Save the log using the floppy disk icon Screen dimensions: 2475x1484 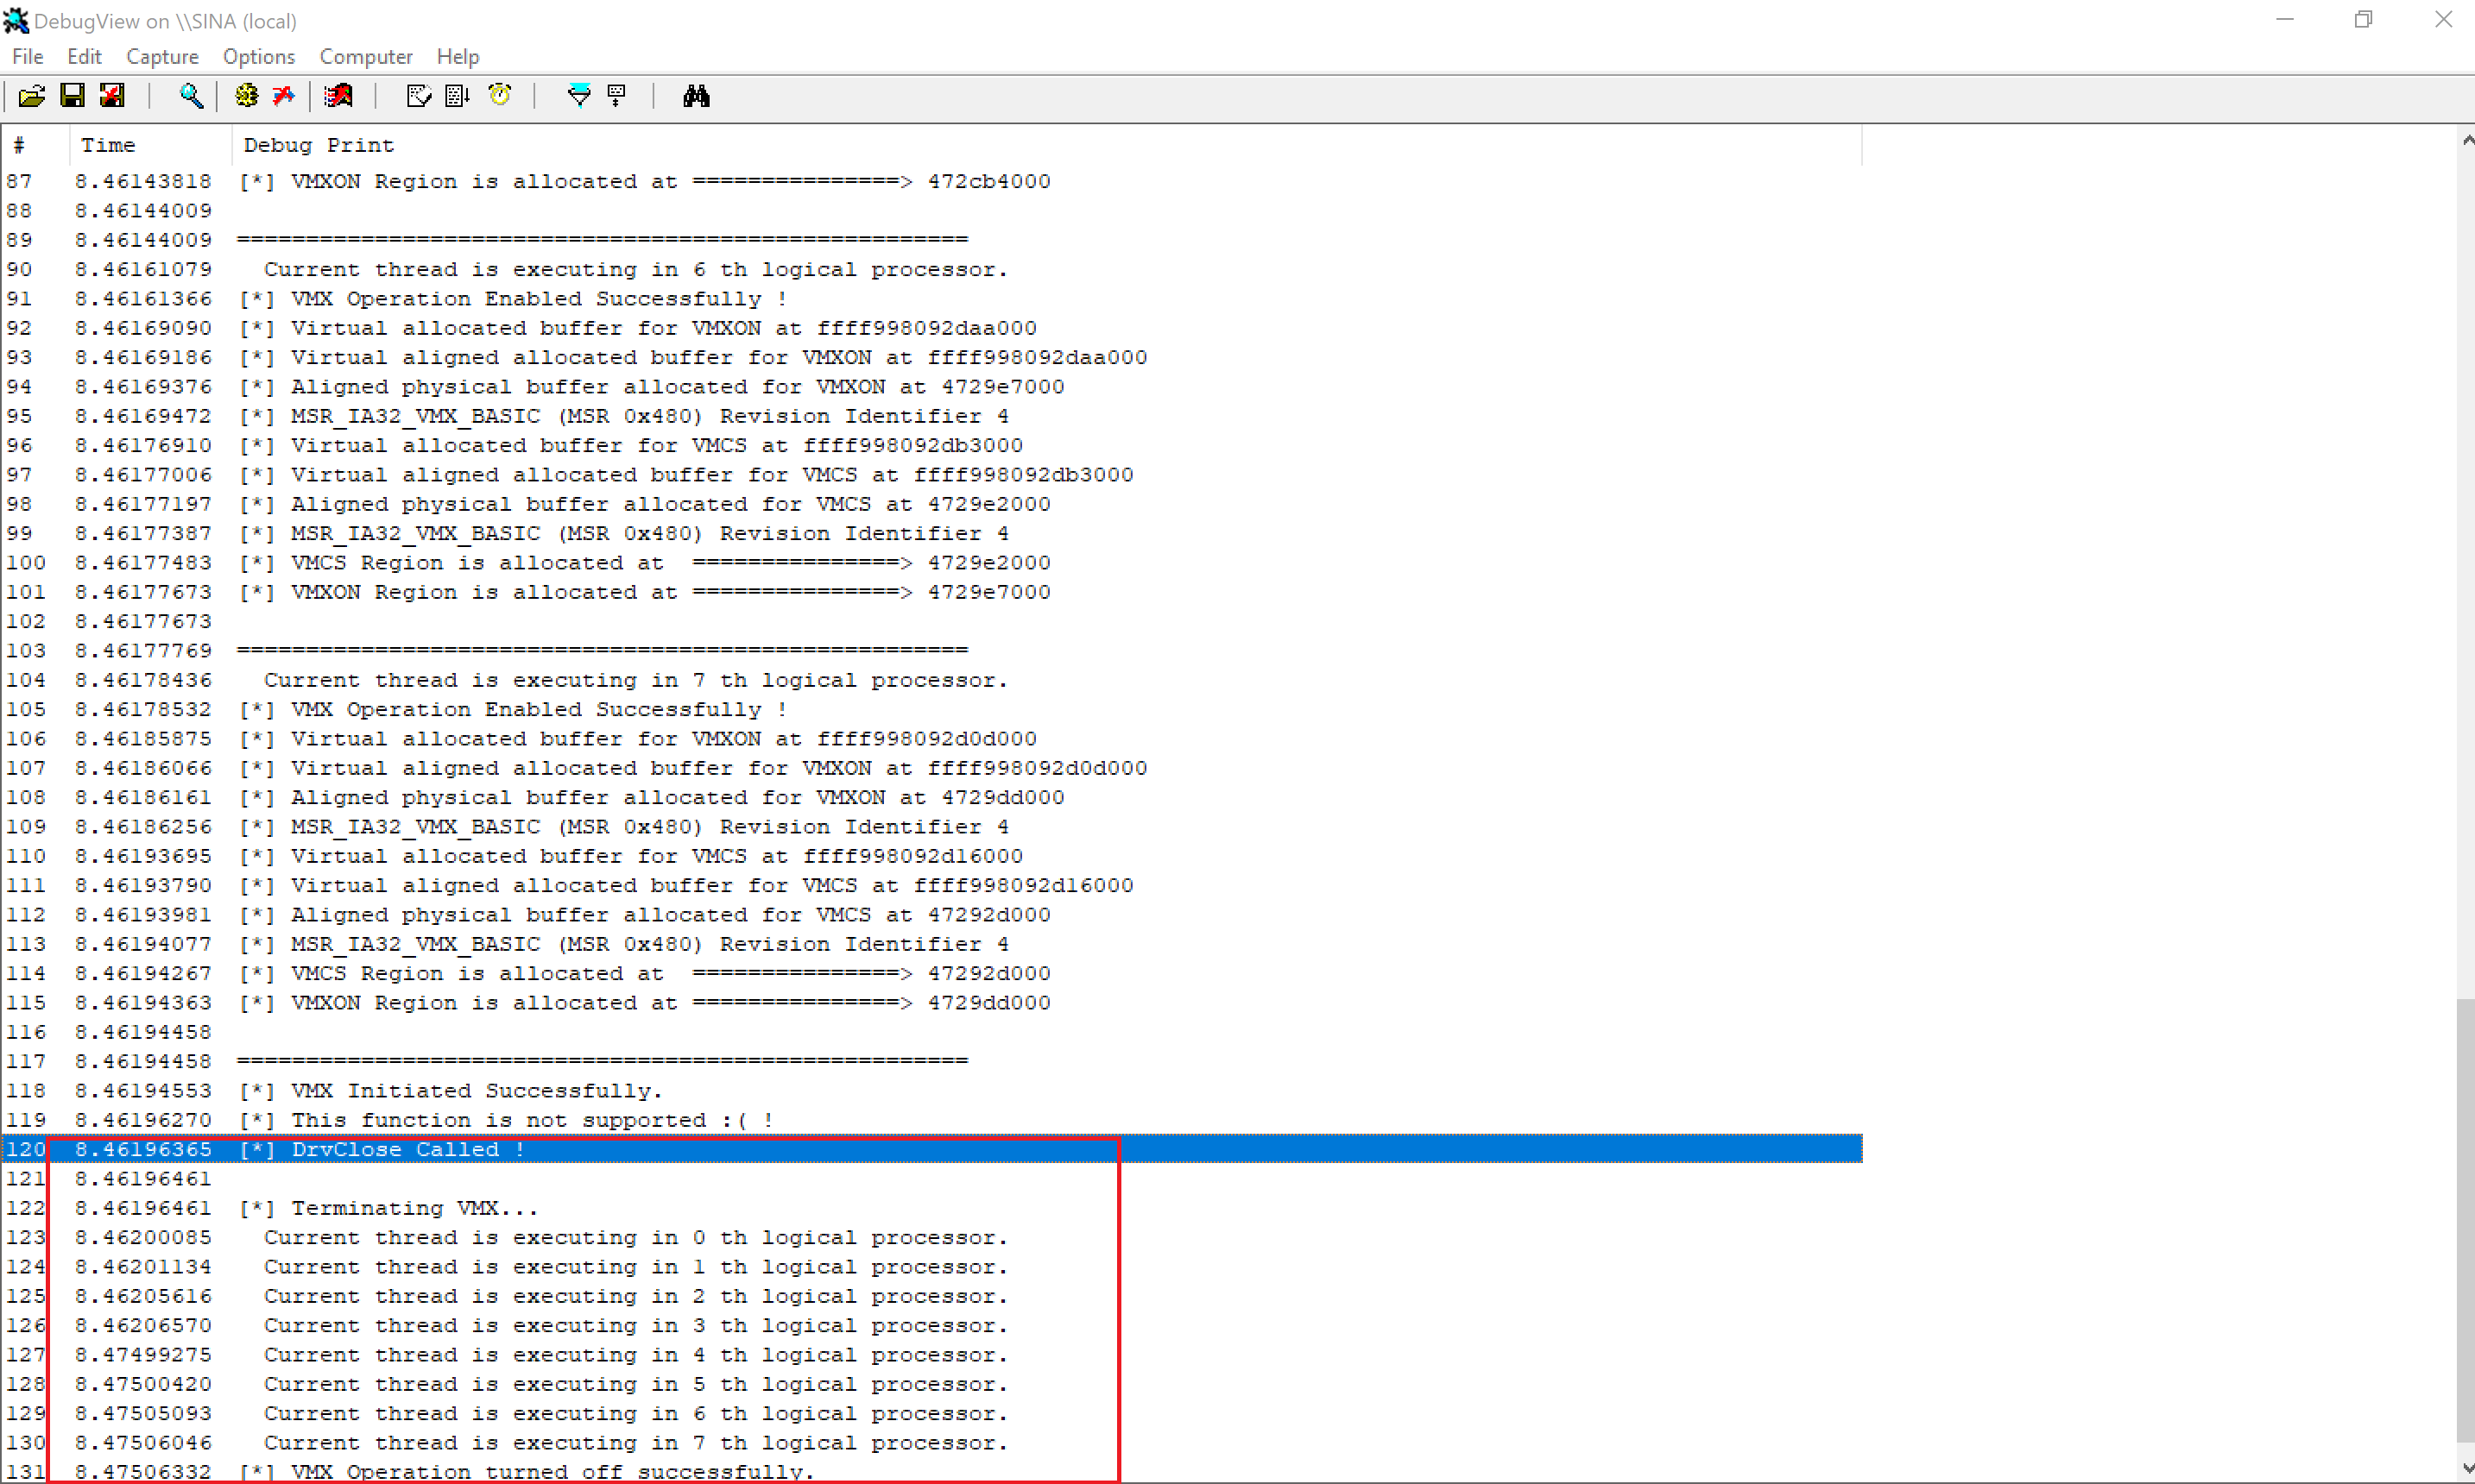coord(72,96)
